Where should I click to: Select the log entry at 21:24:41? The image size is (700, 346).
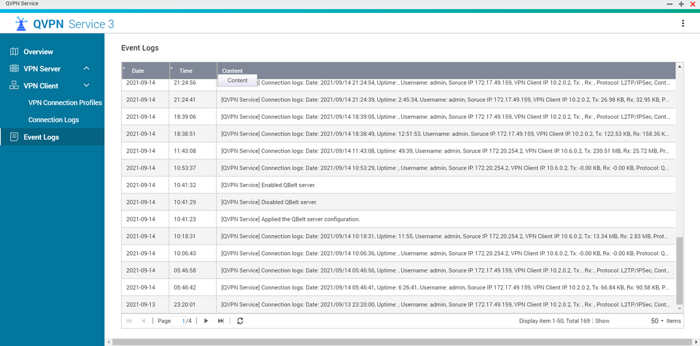[x=398, y=100]
